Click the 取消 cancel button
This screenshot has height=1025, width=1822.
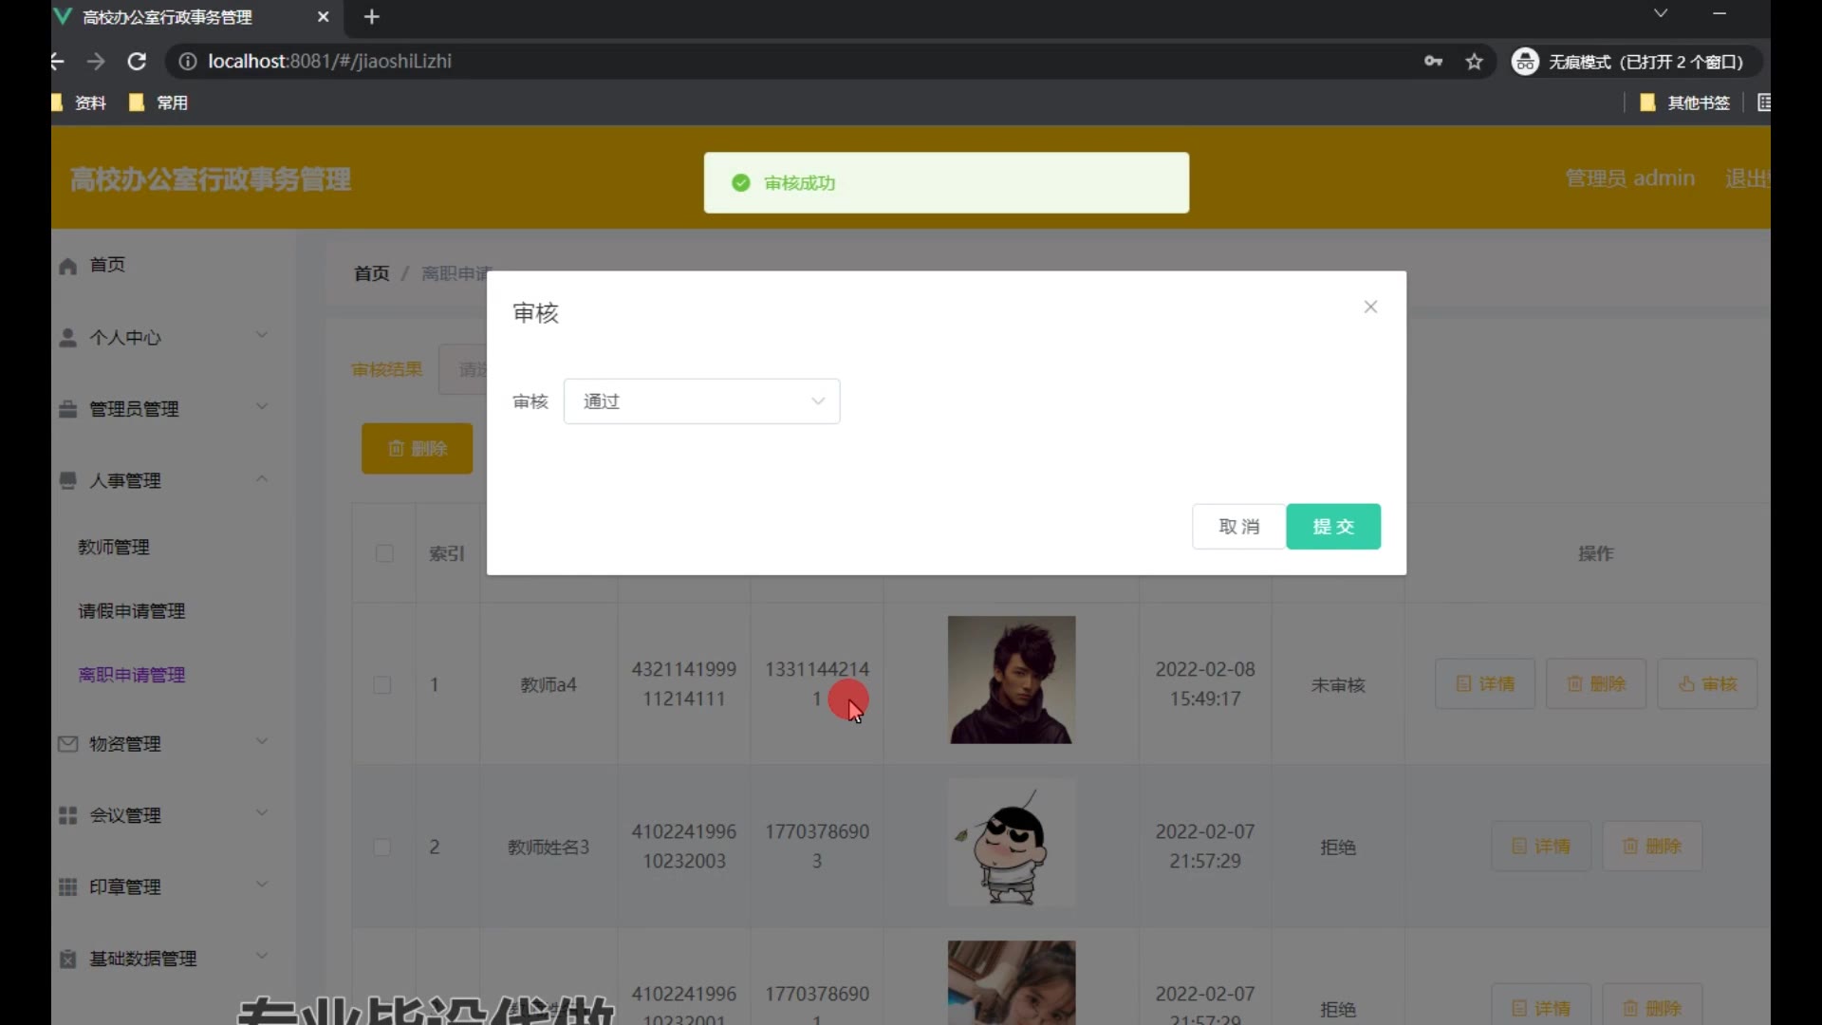[1238, 527]
